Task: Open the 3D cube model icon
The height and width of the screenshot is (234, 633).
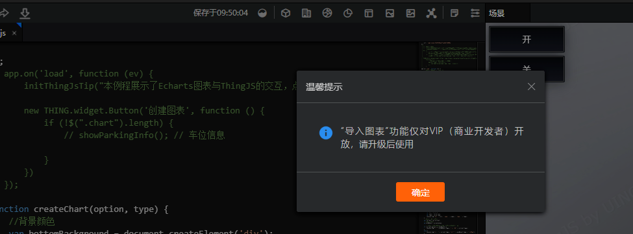Action: (x=286, y=14)
